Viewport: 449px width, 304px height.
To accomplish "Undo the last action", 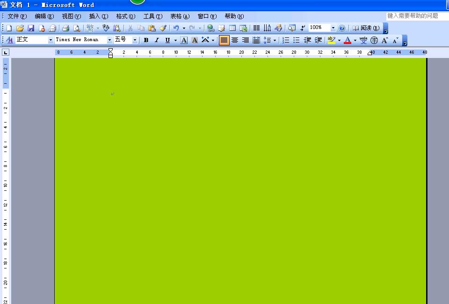I will point(176,28).
